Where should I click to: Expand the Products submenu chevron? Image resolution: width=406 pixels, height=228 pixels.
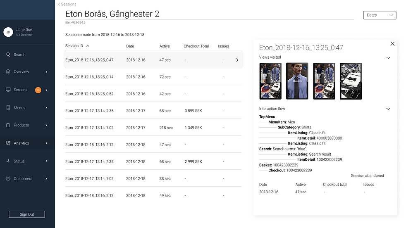[x=46, y=125]
